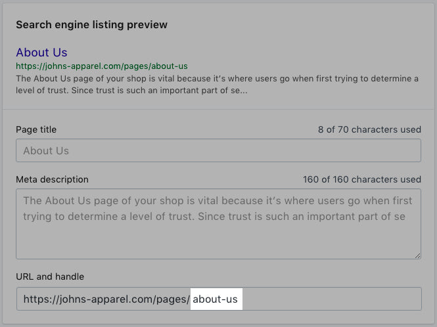Click the About Us text in Page title

pos(46,151)
